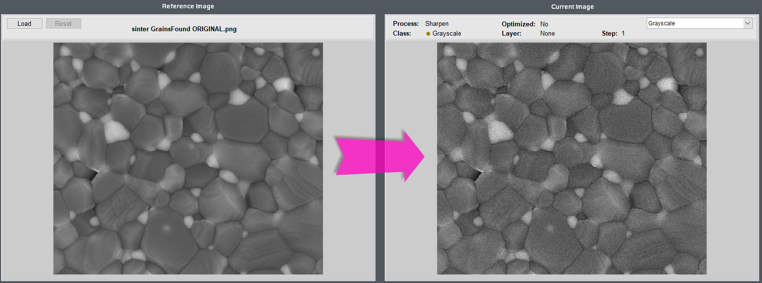
Task: Open the Grayscale dropdown arrow
Action: (x=747, y=23)
